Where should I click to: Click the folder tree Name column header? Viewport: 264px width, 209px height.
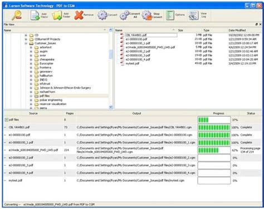[x=56, y=30]
